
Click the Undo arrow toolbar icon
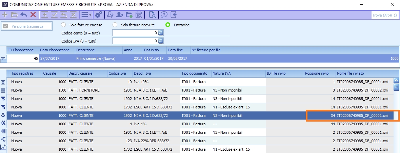tap(24, 15)
